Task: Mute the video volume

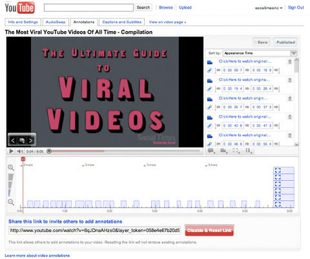Action: tap(20, 151)
